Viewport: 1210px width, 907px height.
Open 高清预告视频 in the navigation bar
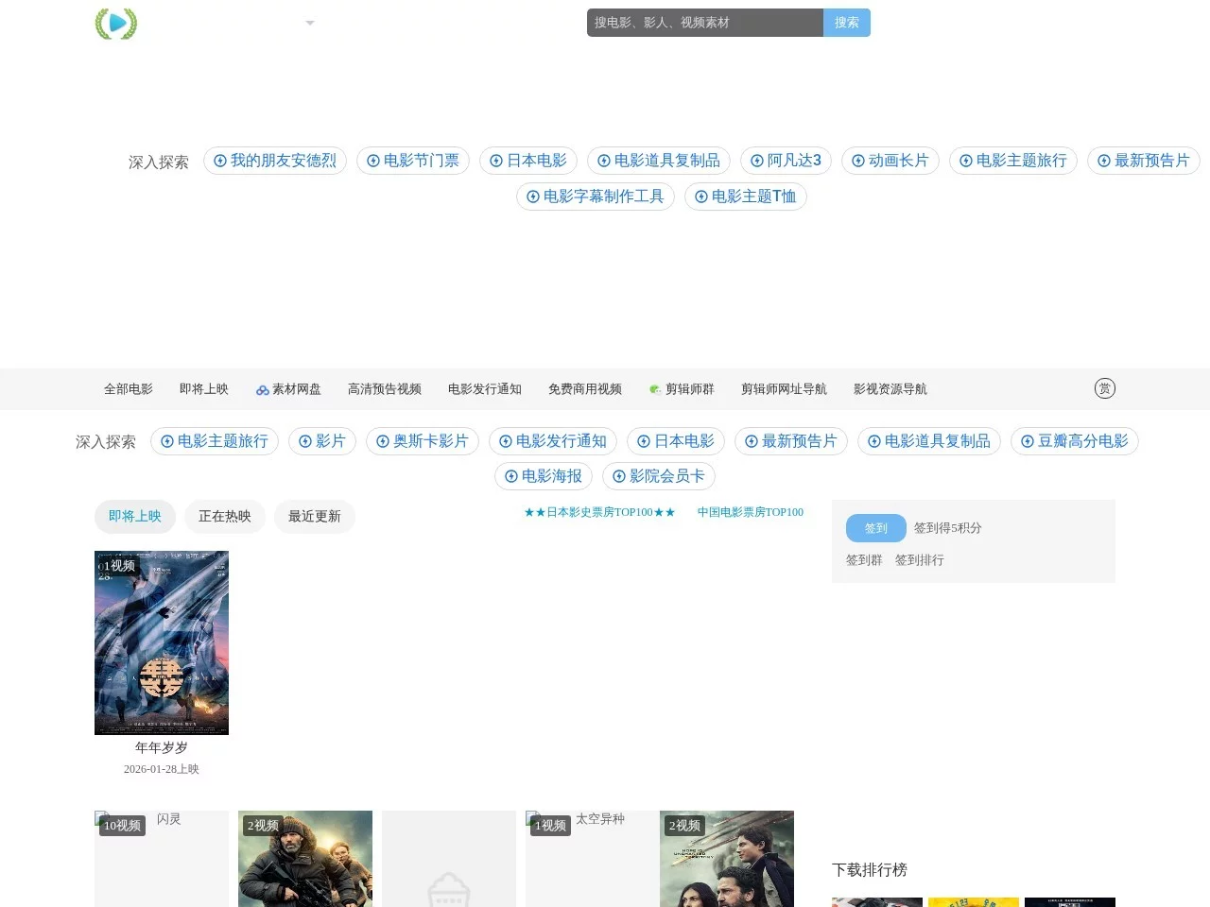point(385,389)
